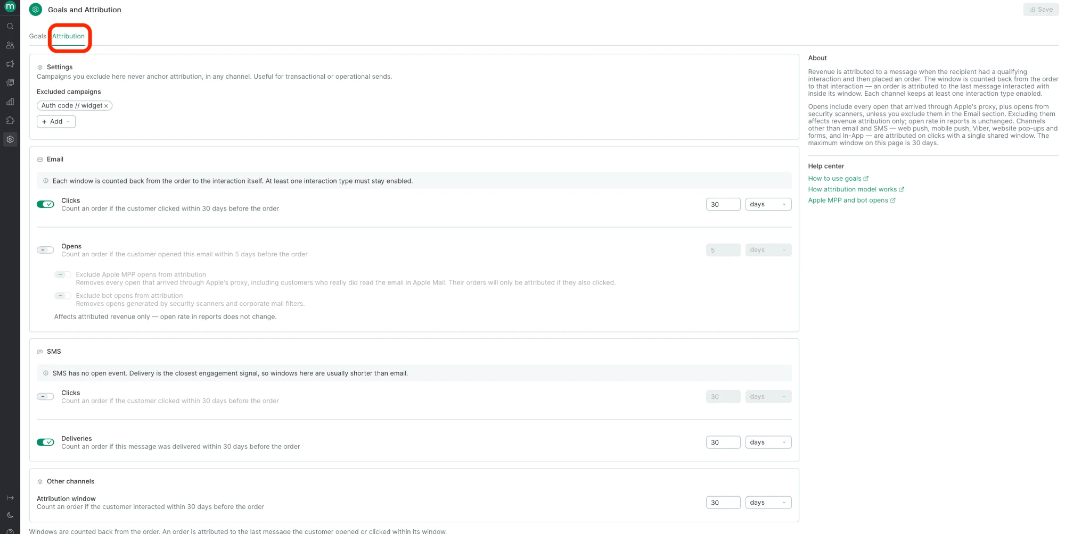The image size is (1065, 534).
Task: Expand the sidebar with the arrow icon
Action: pos(10,498)
